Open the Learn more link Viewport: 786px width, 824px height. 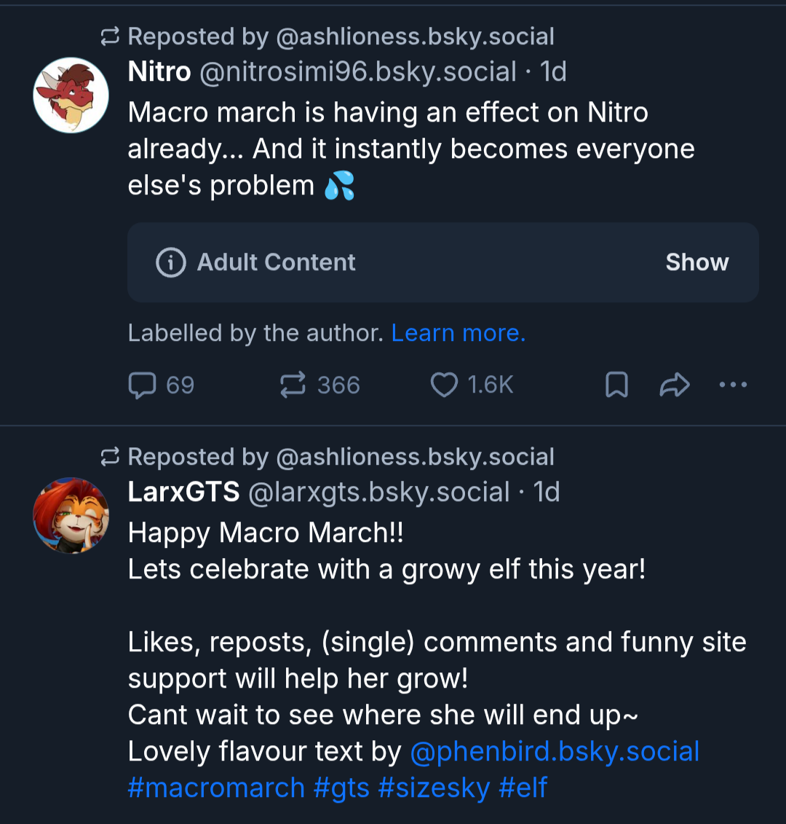(x=458, y=333)
